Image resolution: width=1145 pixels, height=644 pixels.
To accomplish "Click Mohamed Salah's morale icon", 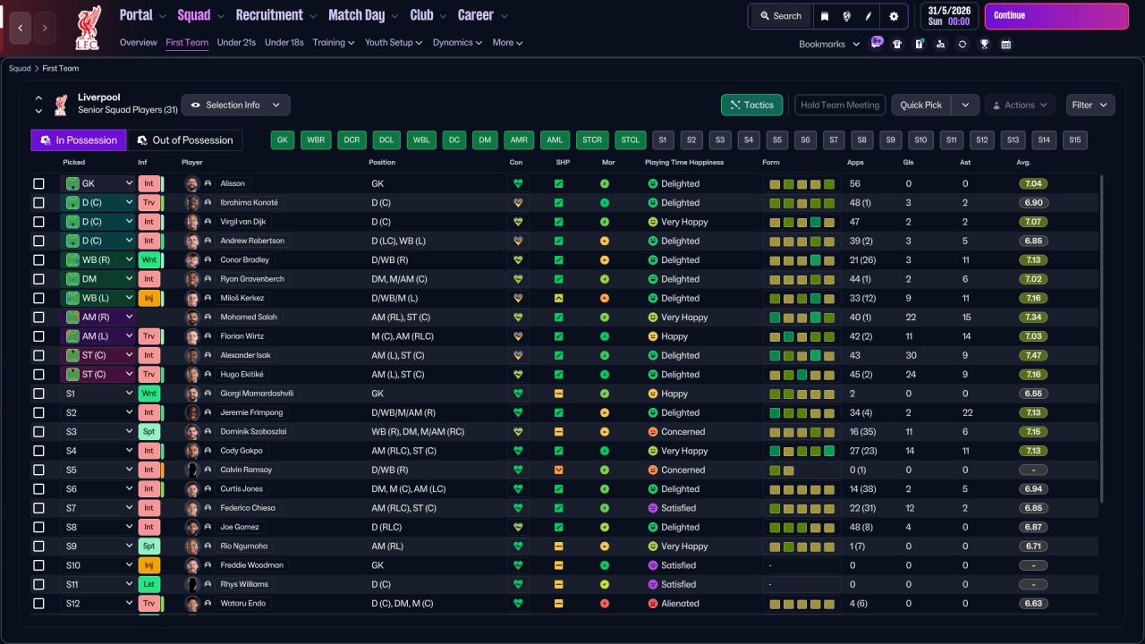I will (605, 318).
